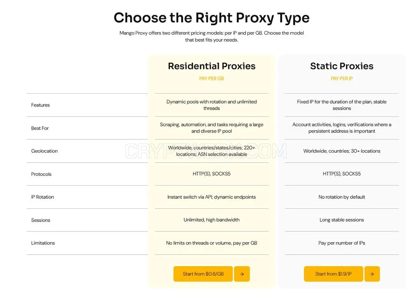Click the Start from $0.6/GB button

click(x=203, y=274)
